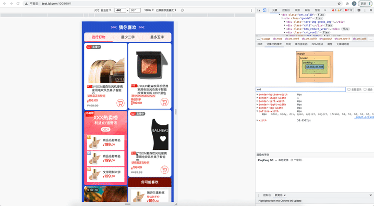This screenshot has width=374, height=206.
Task: Switch to the 控制台 panel tab
Action: point(286,10)
